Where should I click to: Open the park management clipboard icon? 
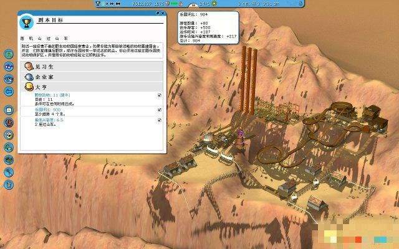(9, 110)
